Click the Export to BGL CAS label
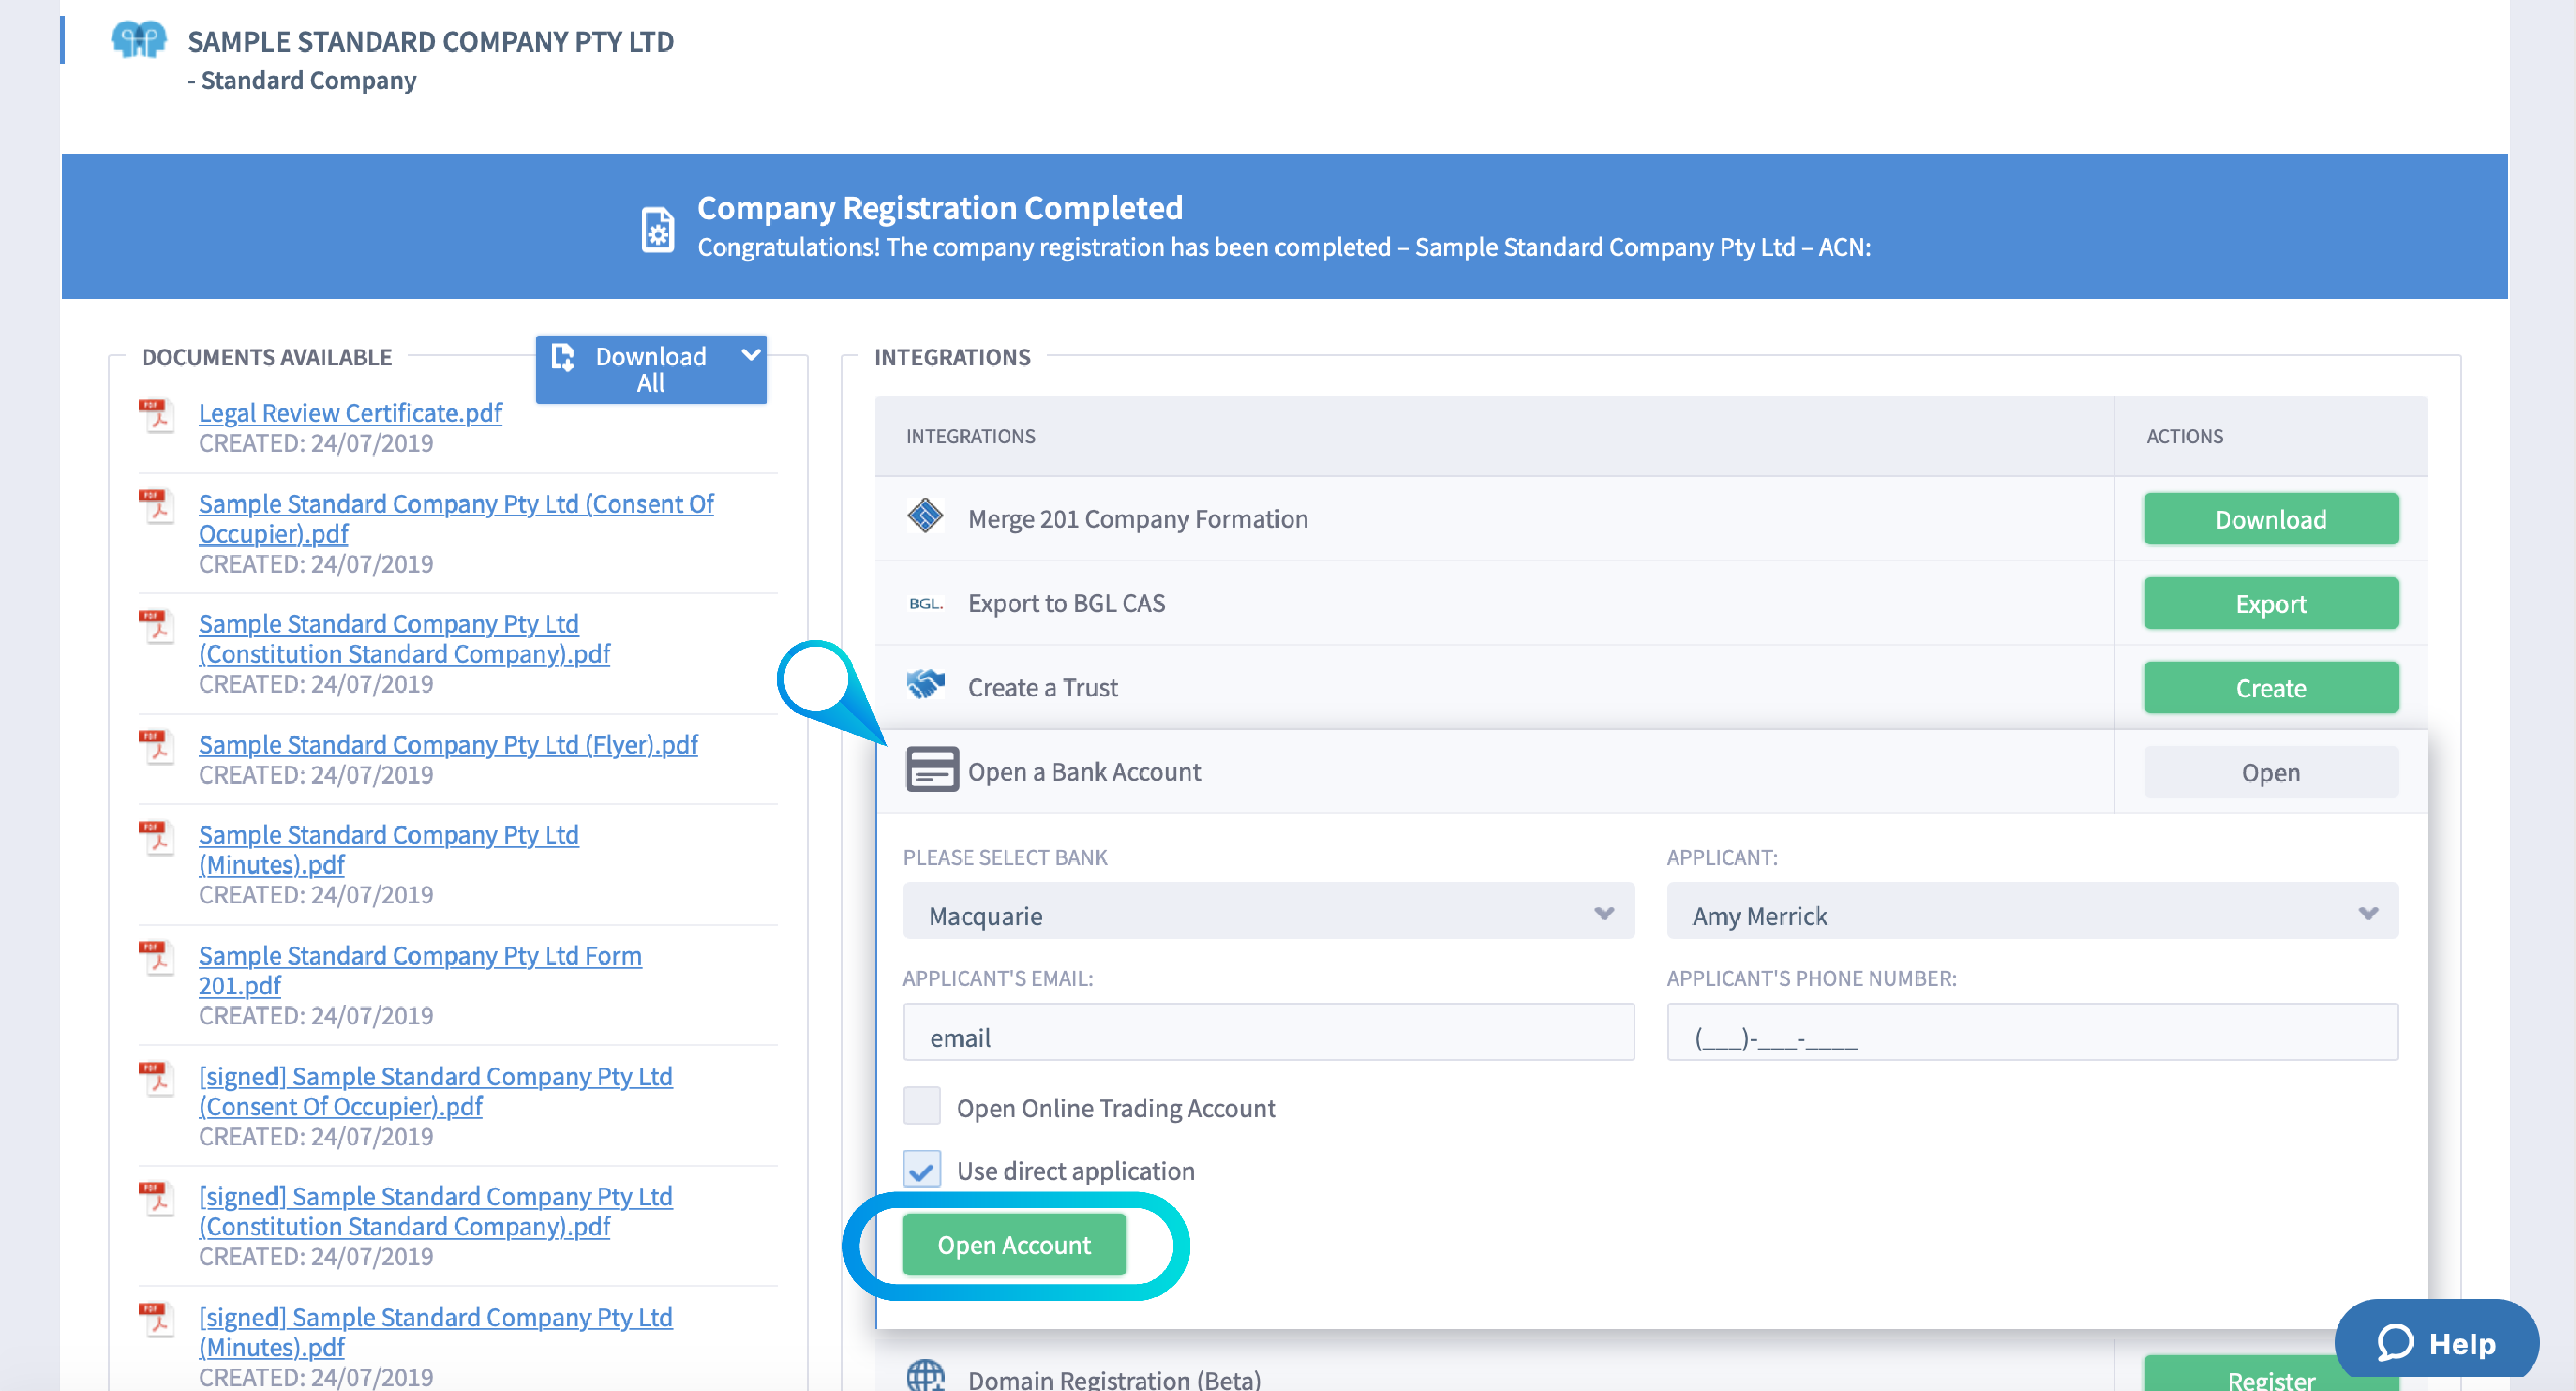The width and height of the screenshot is (2576, 1391). coord(1066,603)
